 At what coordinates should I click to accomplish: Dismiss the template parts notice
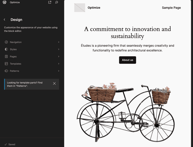[x=54, y=84]
